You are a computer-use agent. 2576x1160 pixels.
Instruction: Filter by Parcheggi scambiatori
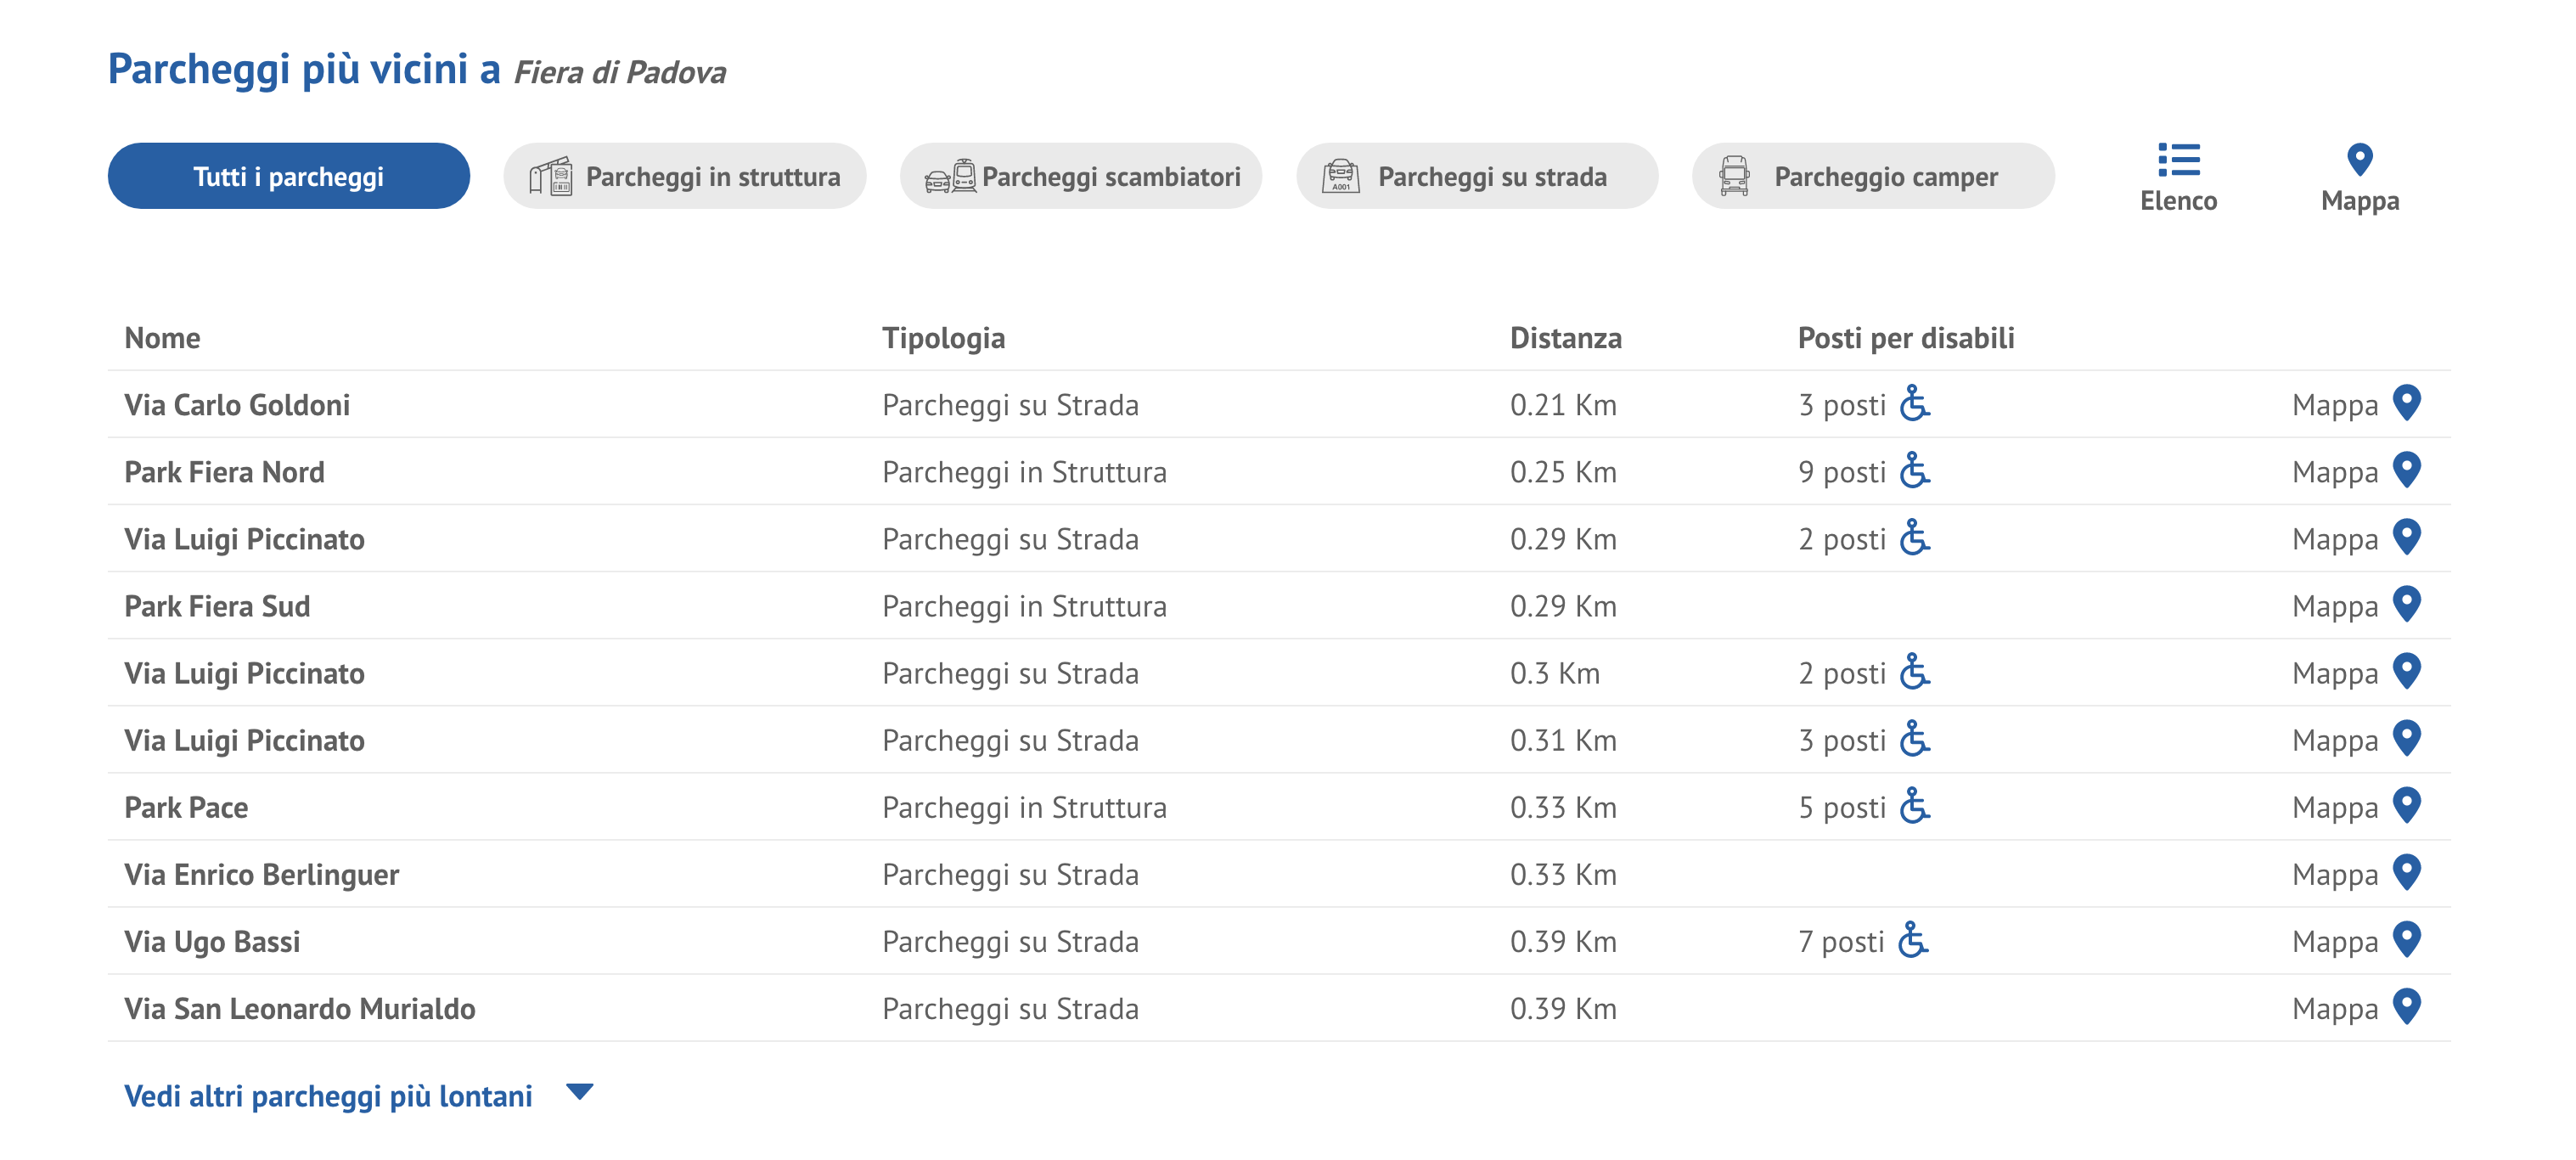tap(1081, 176)
